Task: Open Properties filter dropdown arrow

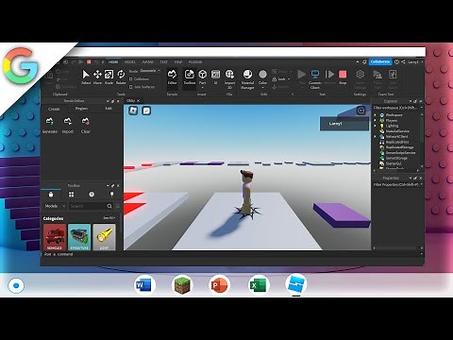Action: point(421,184)
